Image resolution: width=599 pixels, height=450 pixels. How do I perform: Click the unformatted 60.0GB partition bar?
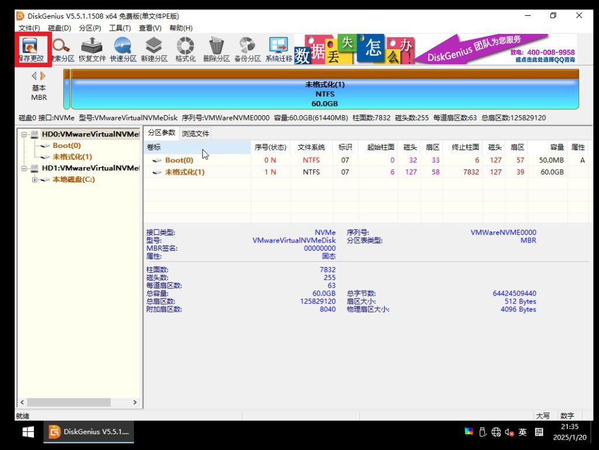325,94
